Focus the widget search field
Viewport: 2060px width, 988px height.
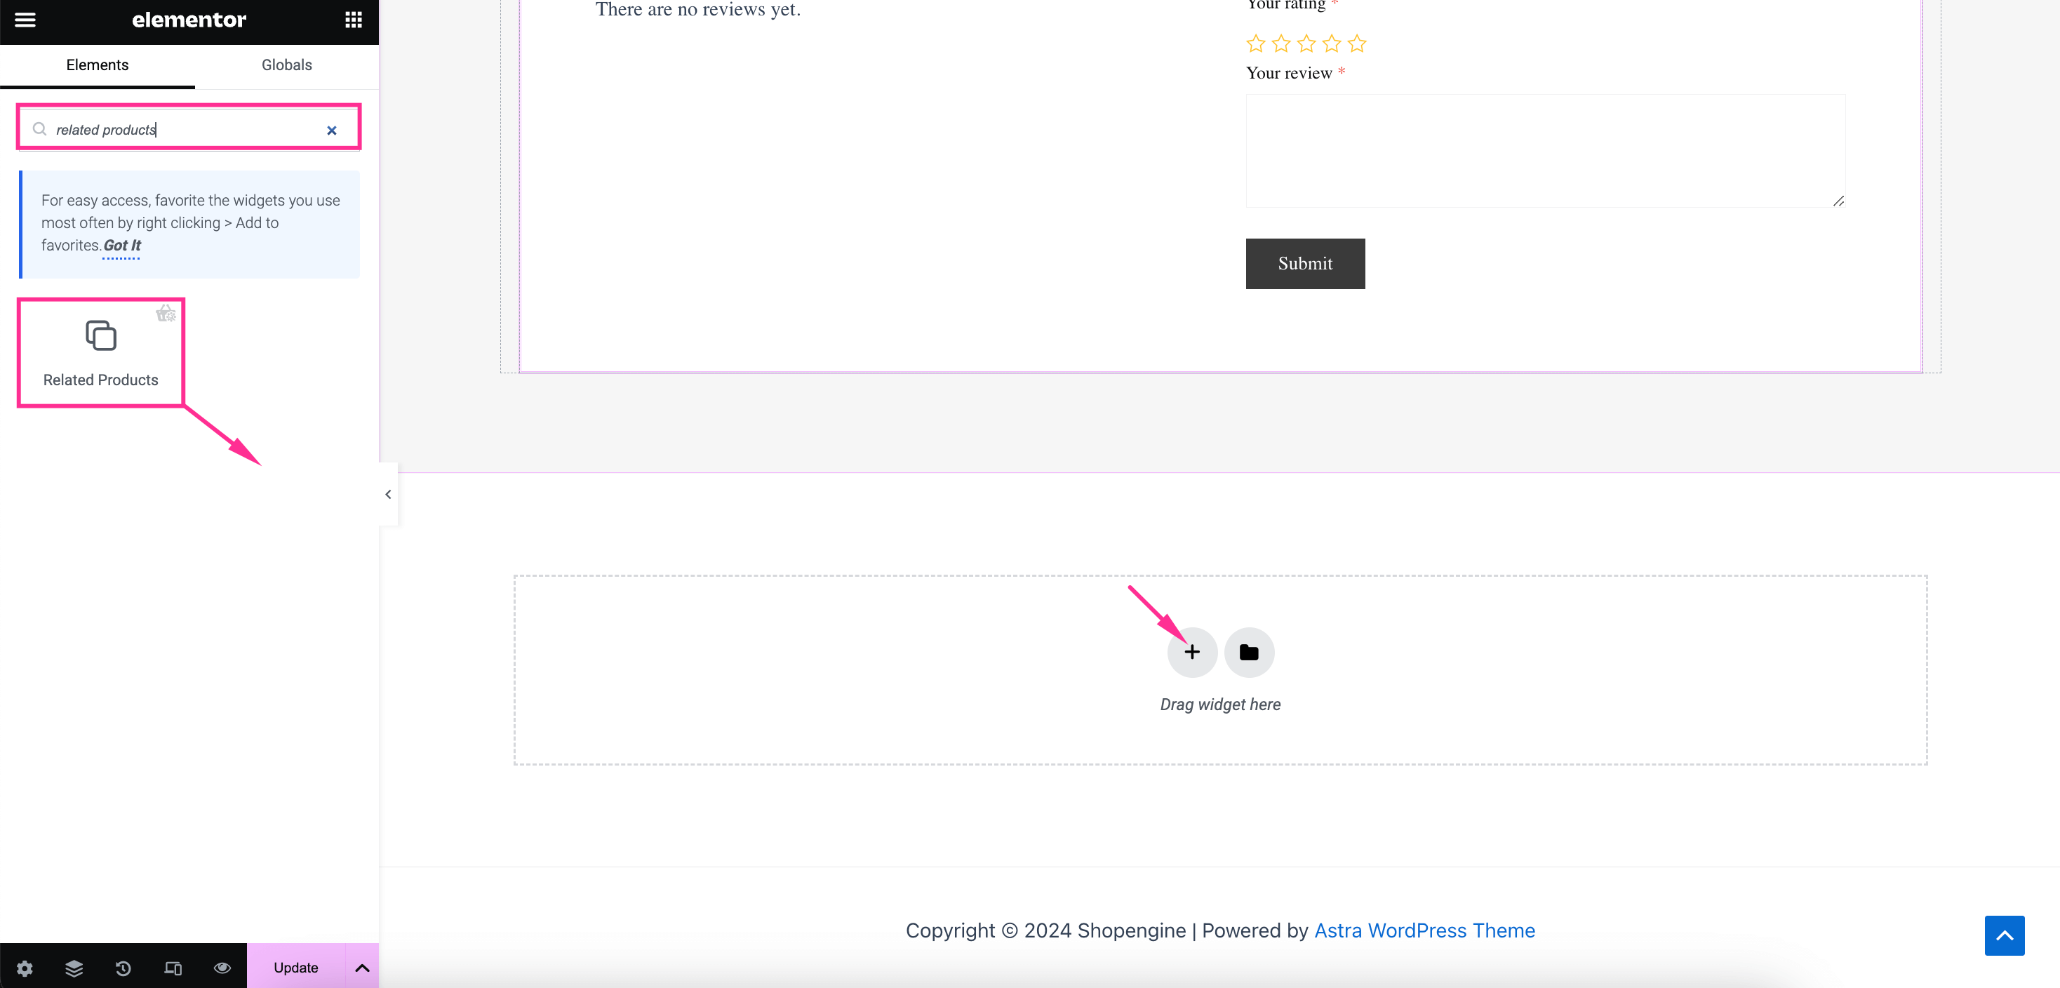point(189,130)
